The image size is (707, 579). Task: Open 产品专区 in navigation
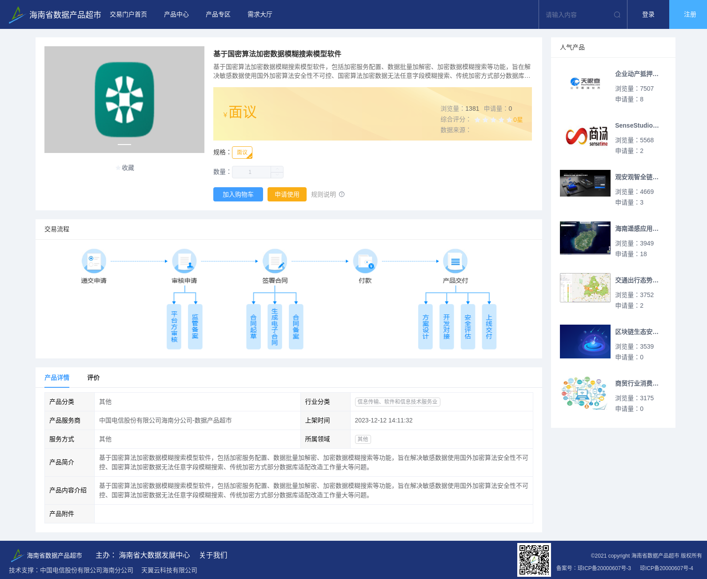coord(218,15)
